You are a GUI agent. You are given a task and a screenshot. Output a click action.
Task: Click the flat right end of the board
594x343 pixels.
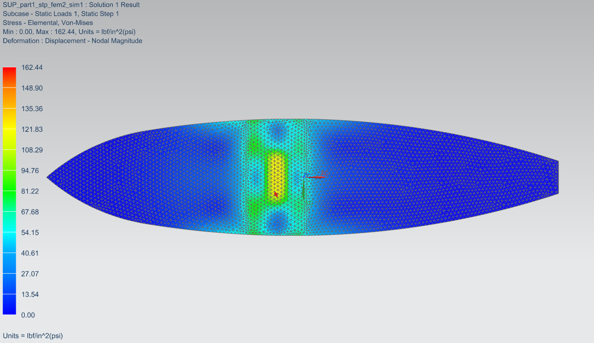click(557, 177)
